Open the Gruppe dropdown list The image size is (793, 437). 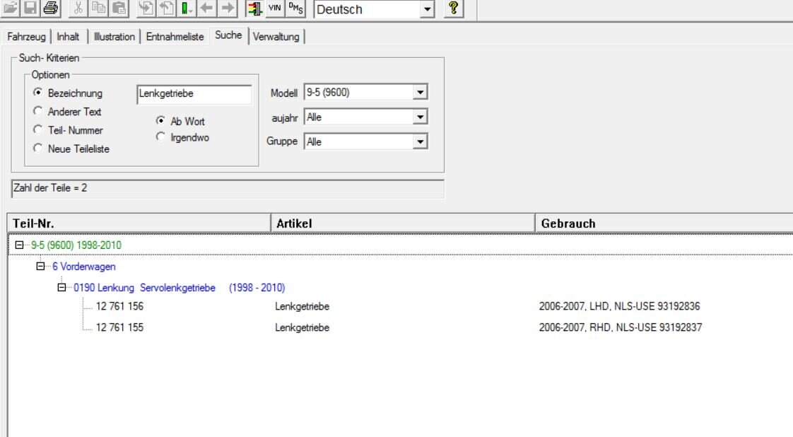(421, 142)
